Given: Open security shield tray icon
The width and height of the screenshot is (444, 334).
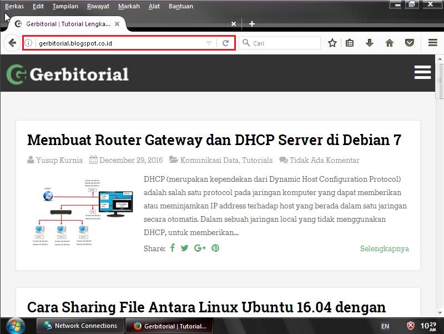Looking at the screenshot, I should pyautogui.click(x=410, y=326).
